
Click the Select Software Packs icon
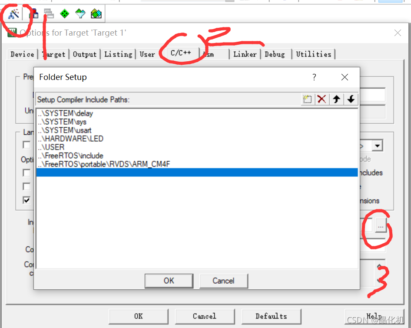click(80, 13)
